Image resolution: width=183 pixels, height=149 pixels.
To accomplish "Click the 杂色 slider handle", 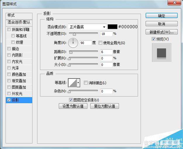I will coord(69,92).
